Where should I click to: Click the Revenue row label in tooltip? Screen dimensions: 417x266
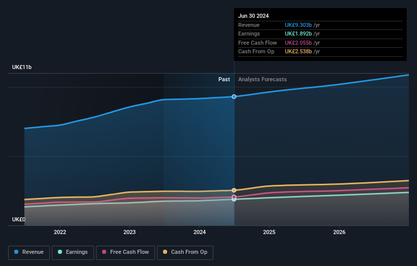pos(249,25)
